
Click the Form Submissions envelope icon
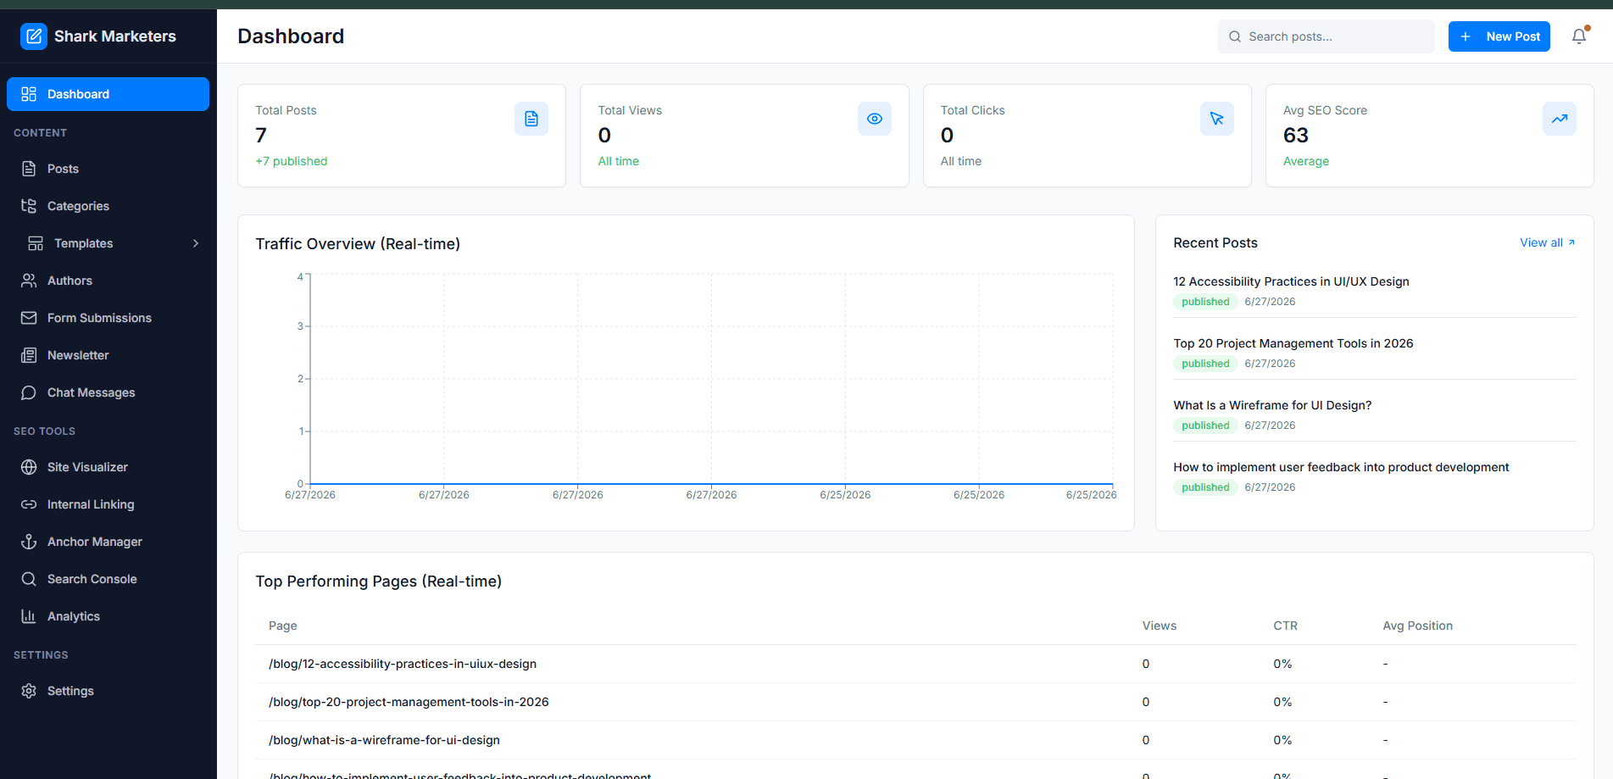(29, 318)
